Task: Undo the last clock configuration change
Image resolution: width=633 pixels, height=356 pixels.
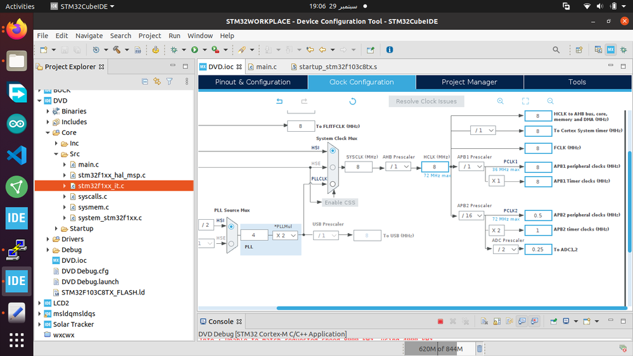Action: tap(279, 101)
